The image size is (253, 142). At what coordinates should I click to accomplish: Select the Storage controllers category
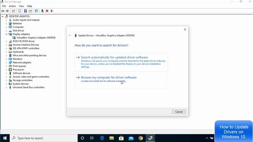[23, 80]
